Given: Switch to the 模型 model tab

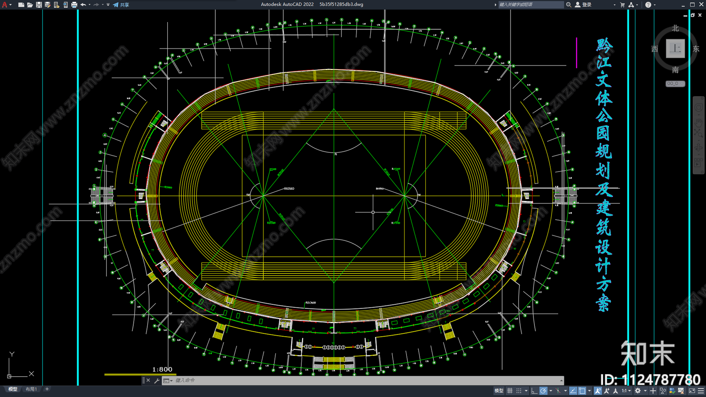Looking at the screenshot, I should coord(13,389).
